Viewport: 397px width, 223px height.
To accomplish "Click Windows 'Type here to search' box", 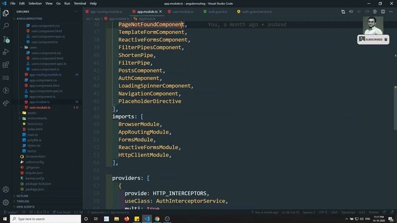I will point(45,219).
